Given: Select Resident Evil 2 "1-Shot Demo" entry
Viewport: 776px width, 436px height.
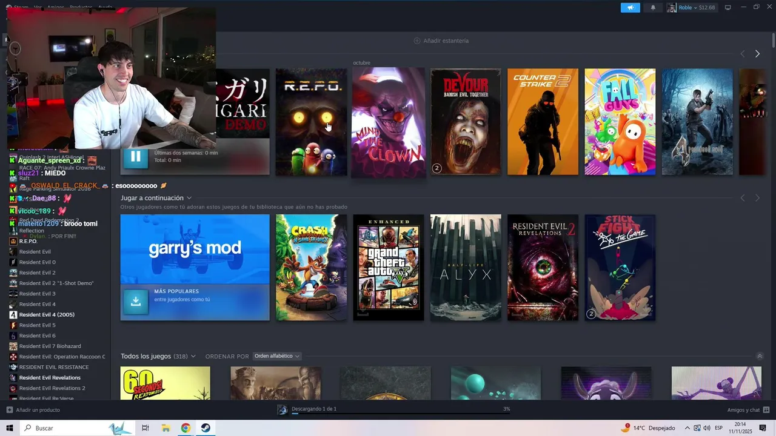Looking at the screenshot, I should point(56,283).
